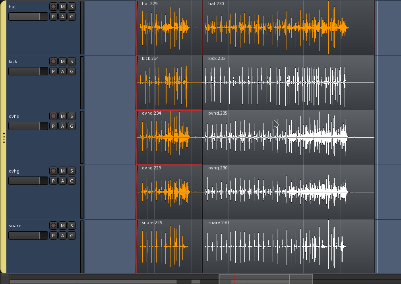Viewport: 401px width, 284px height.
Task: Select the drum group tab
Action: point(4,137)
